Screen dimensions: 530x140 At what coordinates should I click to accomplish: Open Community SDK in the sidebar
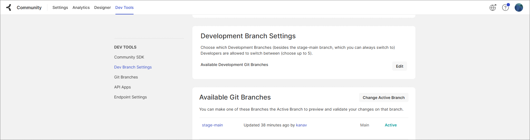[129, 57]
